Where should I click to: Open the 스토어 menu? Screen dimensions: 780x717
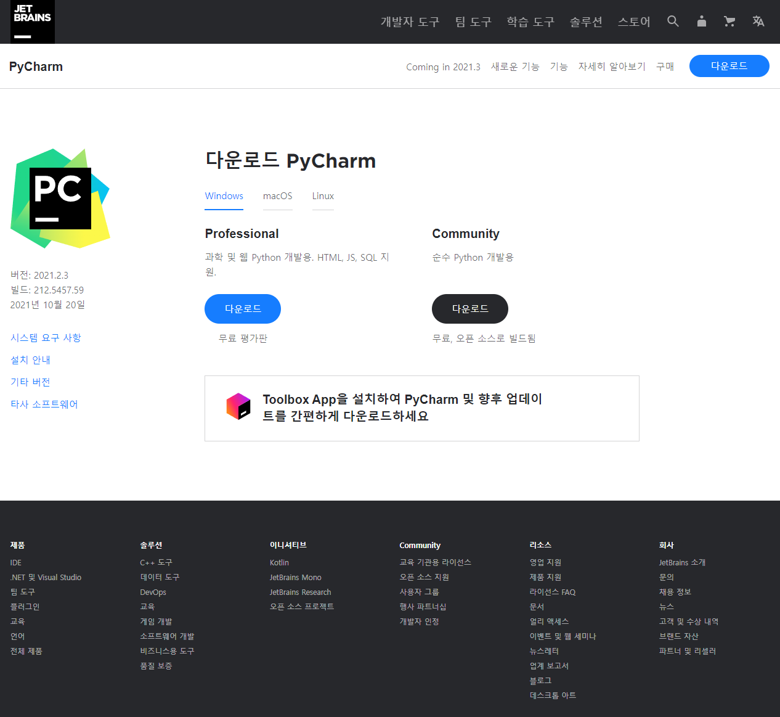[634, 22]
